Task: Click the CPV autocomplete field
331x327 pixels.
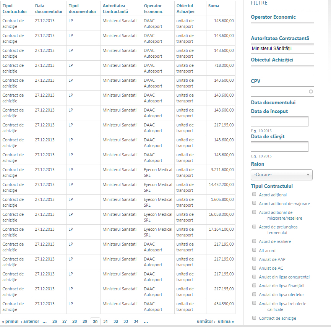Action: pyautogui.click(x=282, y=92)
